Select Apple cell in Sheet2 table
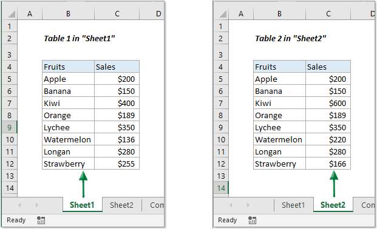This screenshot has width=377, height=229. click(279, 79)
